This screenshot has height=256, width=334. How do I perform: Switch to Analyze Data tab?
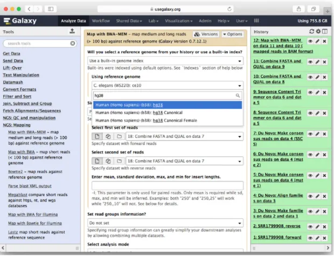point(73,21)
